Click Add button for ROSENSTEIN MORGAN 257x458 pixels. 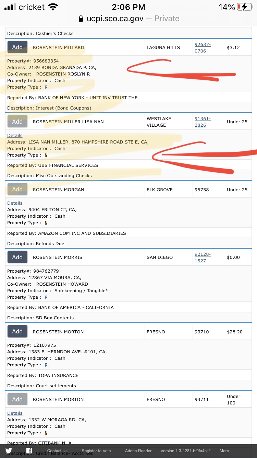coord(17,189)
